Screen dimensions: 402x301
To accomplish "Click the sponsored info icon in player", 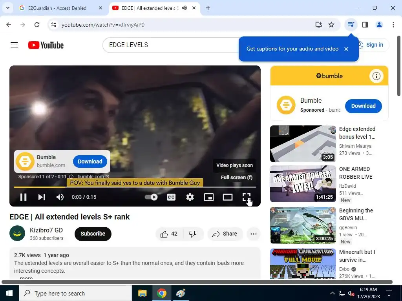I will pos(71,177).
